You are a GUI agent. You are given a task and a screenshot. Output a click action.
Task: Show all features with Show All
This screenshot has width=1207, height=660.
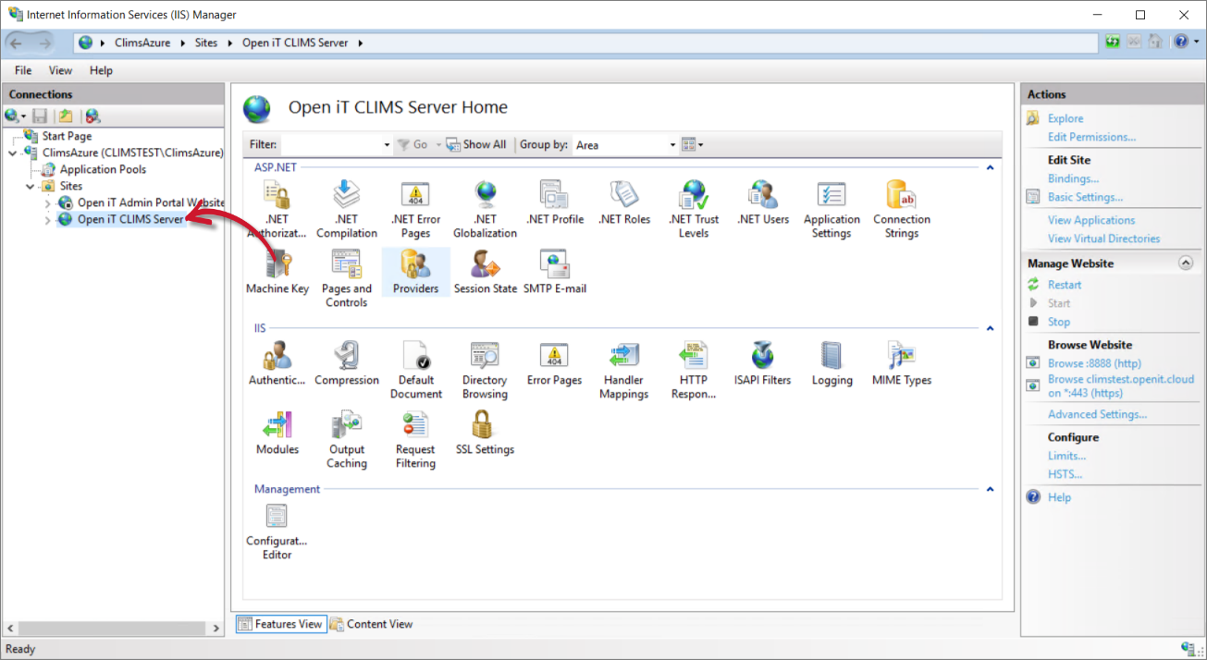[x=475, y=144]
